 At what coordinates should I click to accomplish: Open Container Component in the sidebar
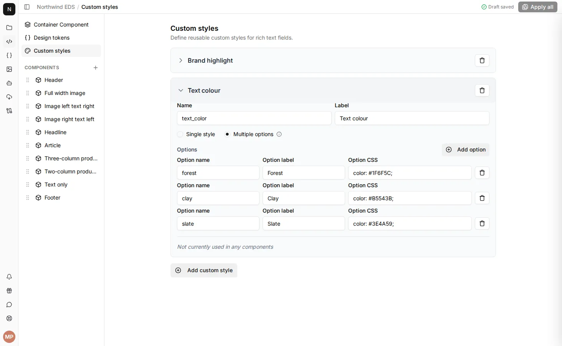point(61,25)
